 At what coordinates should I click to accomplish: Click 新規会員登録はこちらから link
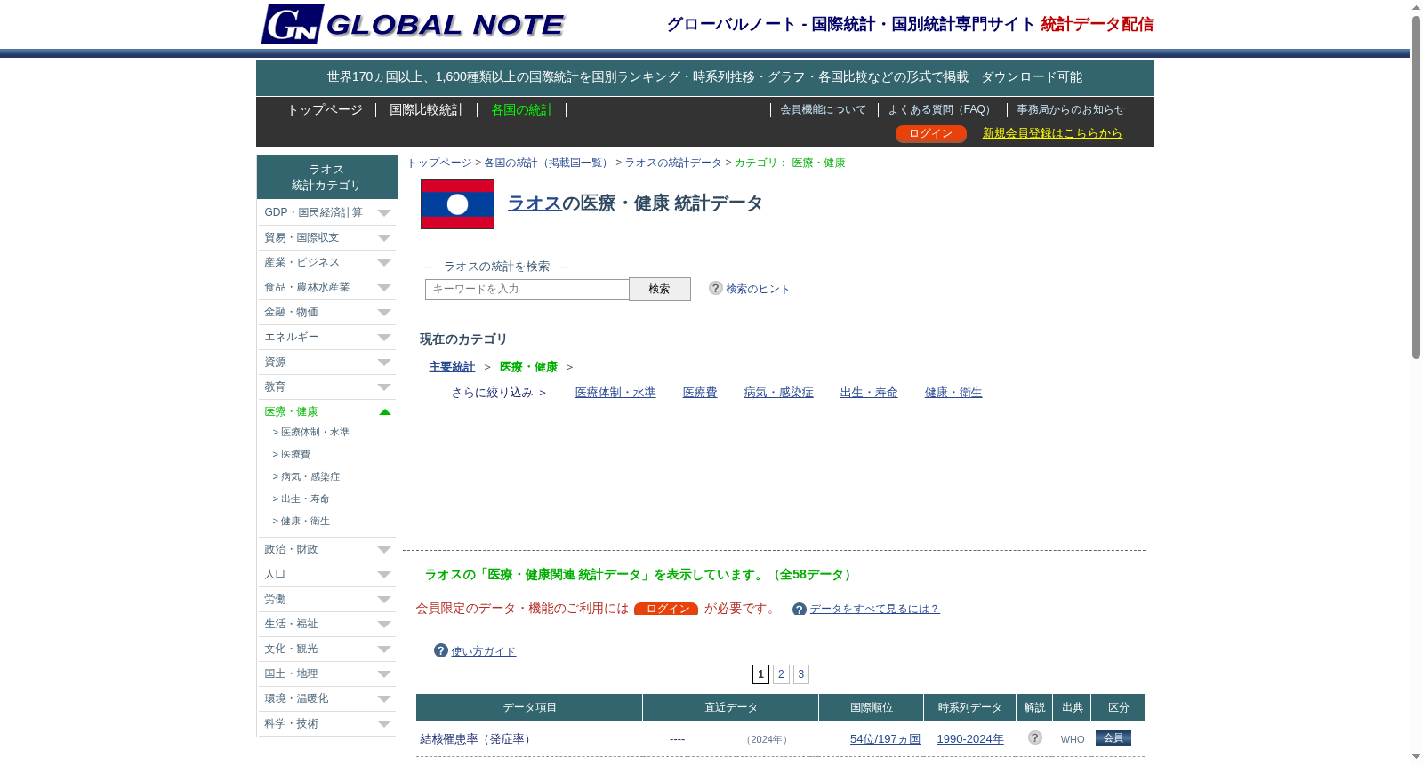1052,133
